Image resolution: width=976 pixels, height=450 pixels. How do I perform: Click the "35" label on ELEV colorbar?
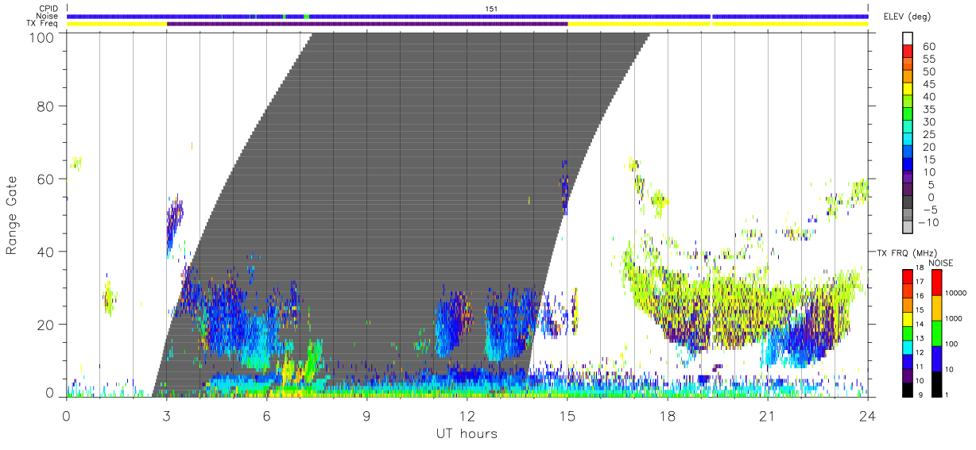[928, 110]
